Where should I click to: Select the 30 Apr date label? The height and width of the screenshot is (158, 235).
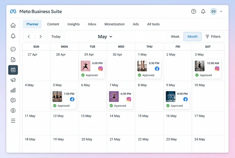point(117,54)
